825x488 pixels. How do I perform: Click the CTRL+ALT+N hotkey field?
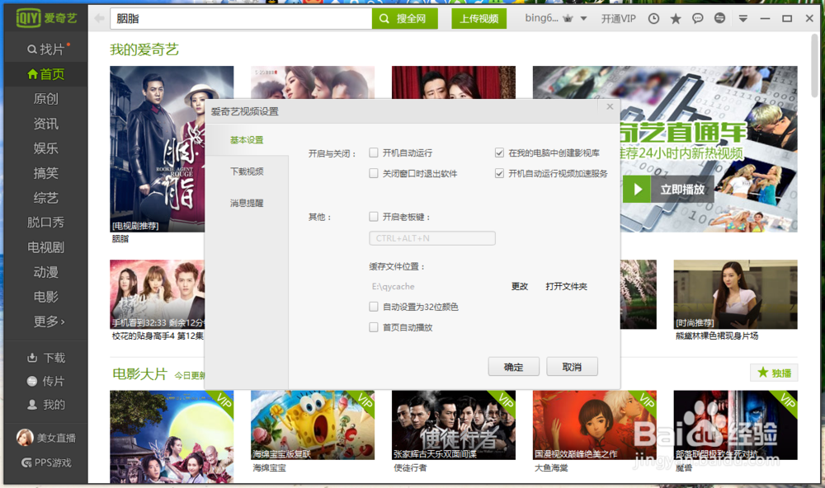point(432,238)
